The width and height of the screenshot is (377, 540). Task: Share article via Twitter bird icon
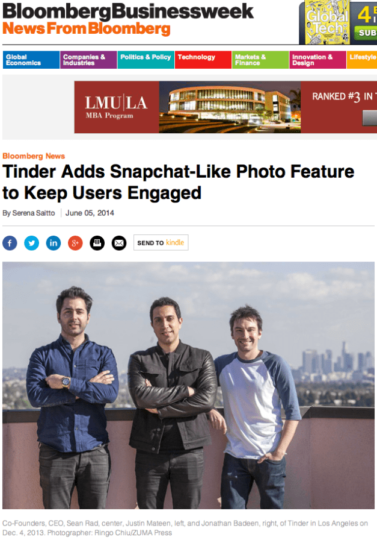32,243
